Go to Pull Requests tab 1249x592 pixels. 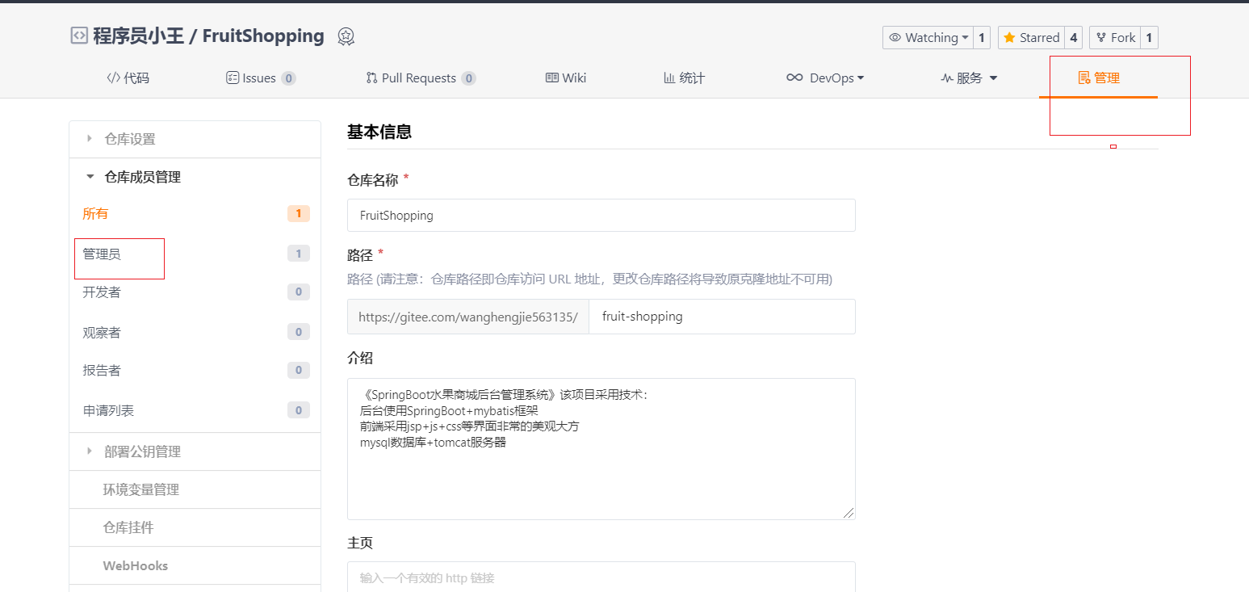pyautogui.click(x=419, y=78)
